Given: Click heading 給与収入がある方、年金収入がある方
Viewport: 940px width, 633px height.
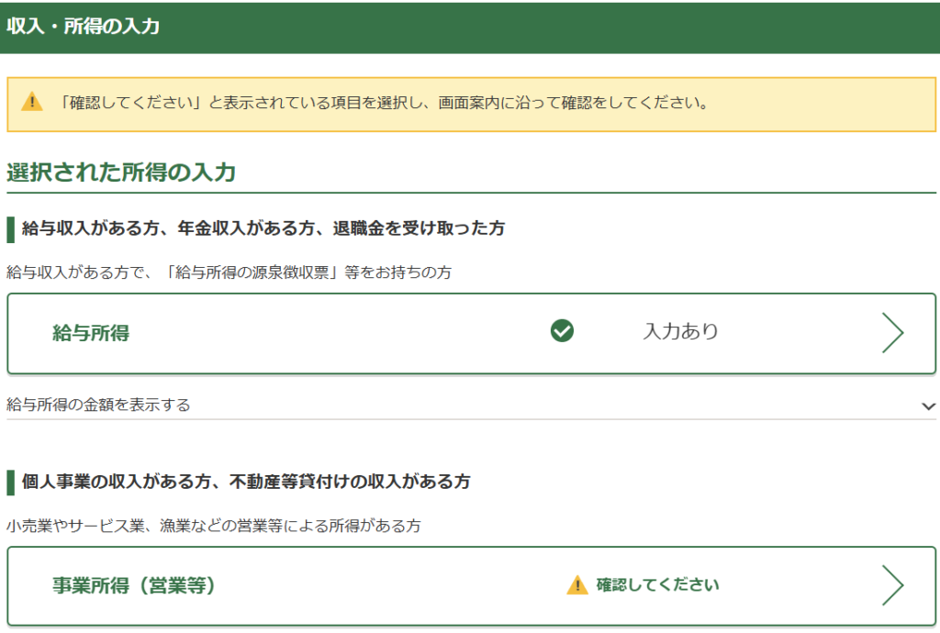Looking at the screenshot, I should point(263,228).
